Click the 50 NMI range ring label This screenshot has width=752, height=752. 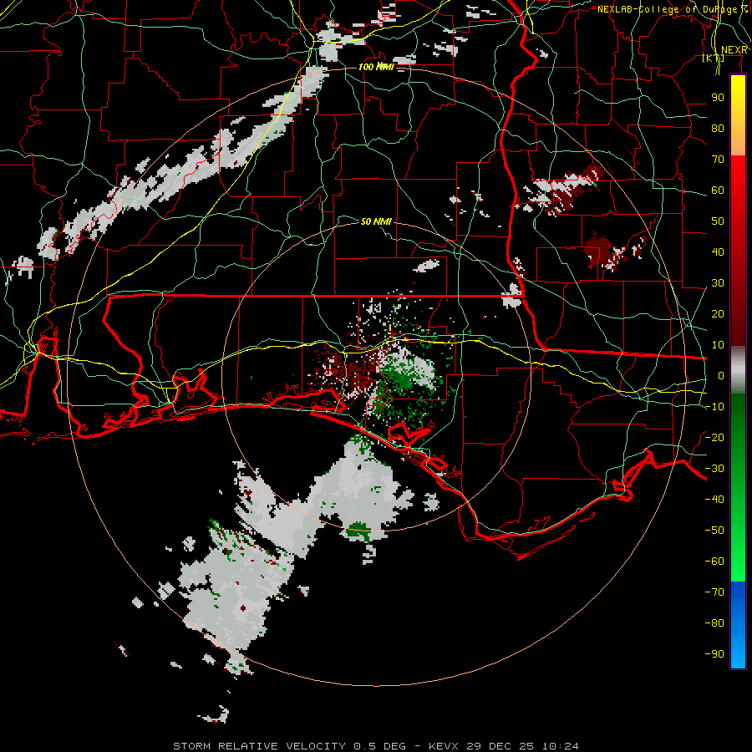[x=376, y=221]
